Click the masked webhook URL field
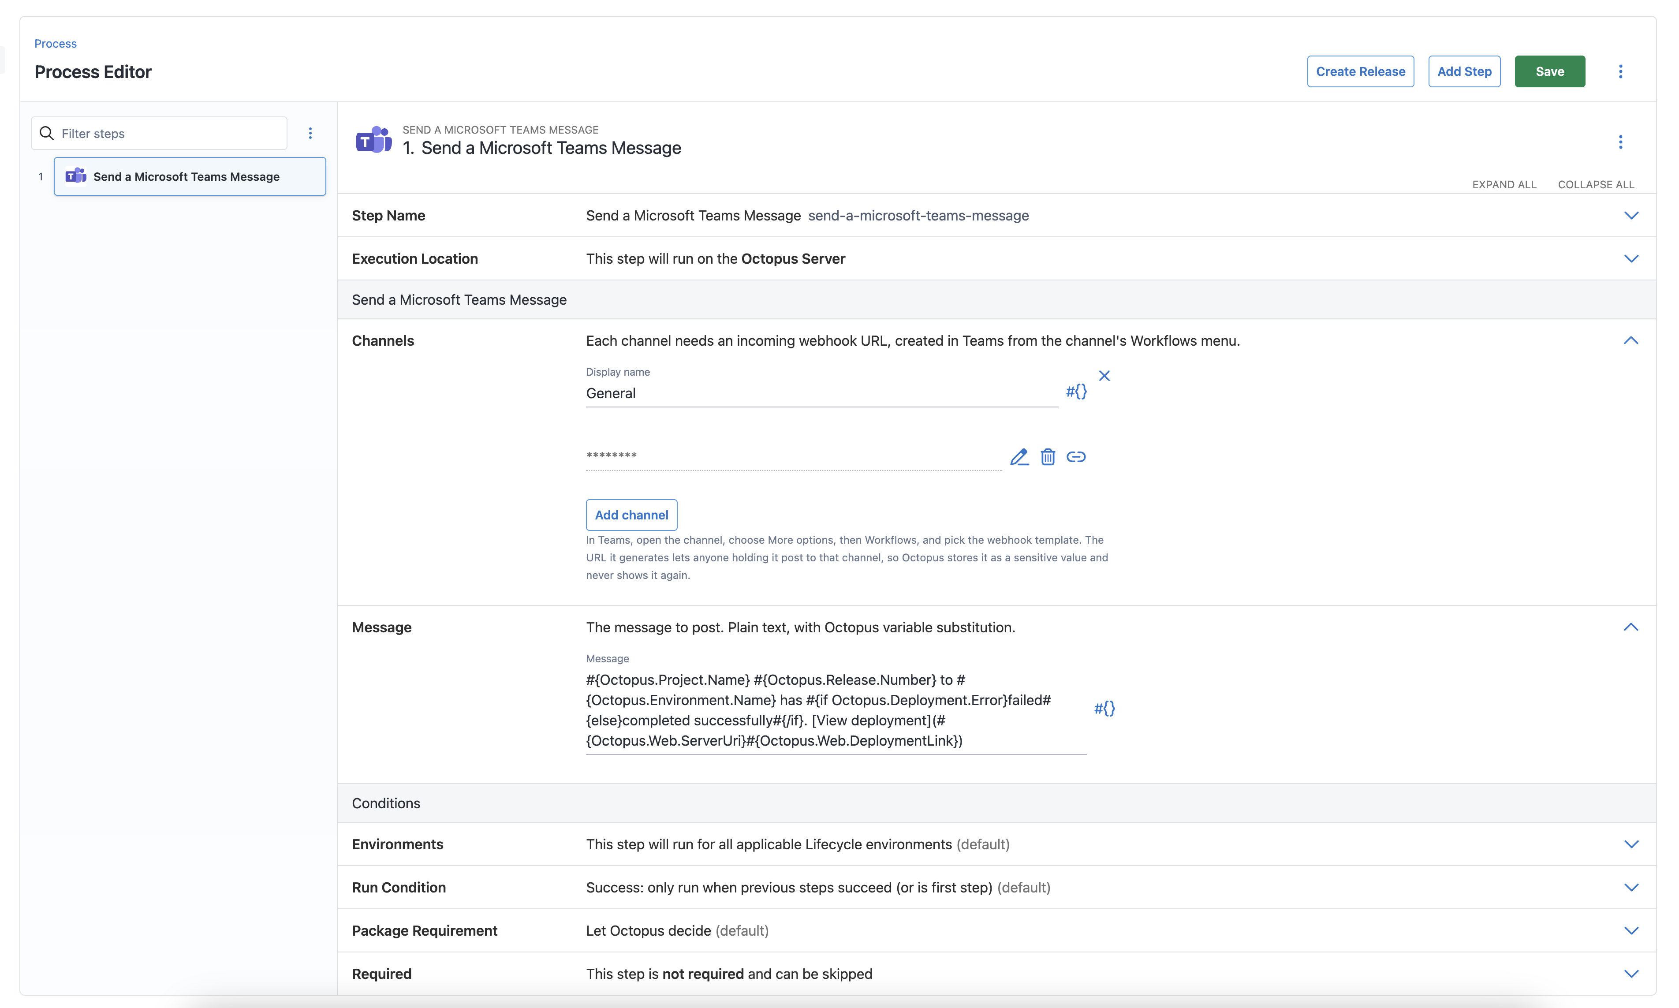1679x1008 pixels. [x=793, y=456]
